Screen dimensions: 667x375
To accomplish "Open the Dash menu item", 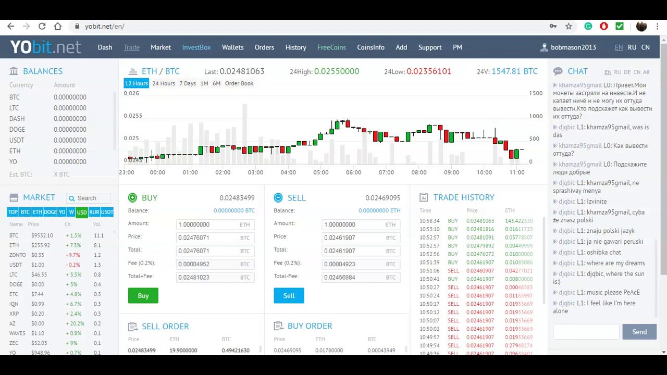I will tap(105, 47).
